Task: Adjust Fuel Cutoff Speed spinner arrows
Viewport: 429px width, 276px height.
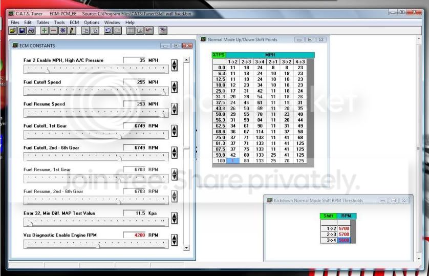Action: [174, 87]
